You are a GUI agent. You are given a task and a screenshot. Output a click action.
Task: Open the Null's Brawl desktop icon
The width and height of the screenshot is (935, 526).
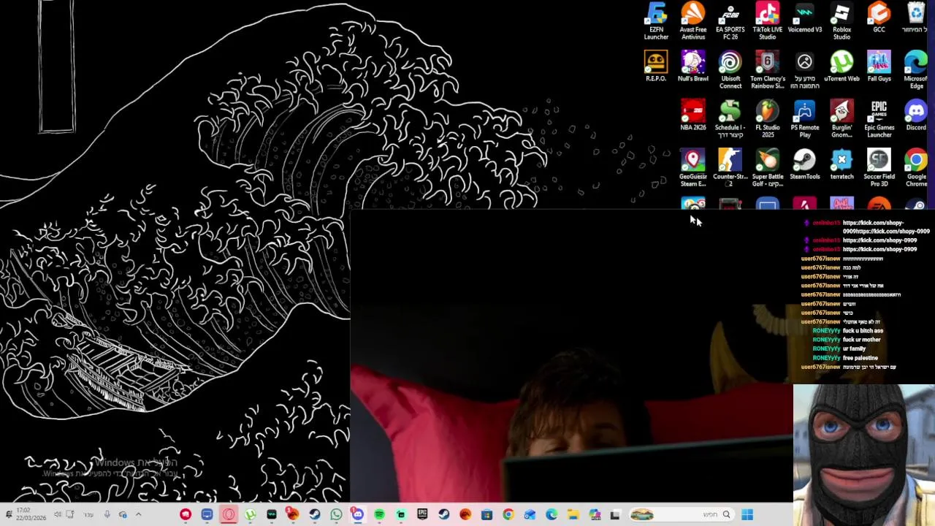coord(693,66)
